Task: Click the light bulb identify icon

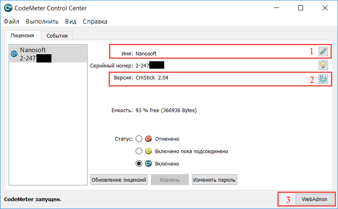Action: point(323,65)
